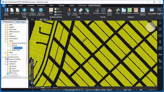This screenshot has width=164, height=92.
Task: Switch to the Annotate ribbon tab
Action: (x=31, y=5)
